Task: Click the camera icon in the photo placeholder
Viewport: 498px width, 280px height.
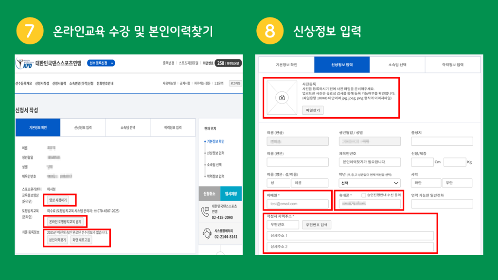Action: [282, 98]
